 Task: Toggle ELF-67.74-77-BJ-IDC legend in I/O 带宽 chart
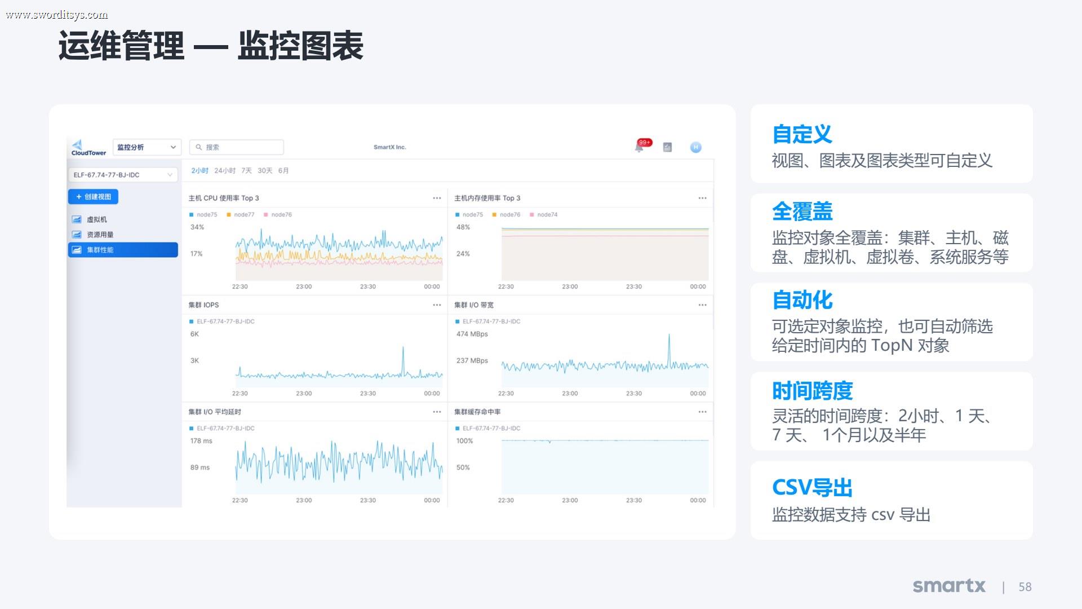coord(488,321)
